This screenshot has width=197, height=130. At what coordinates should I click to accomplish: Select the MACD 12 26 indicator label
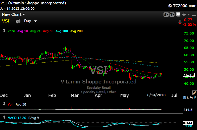click(17, 118)
